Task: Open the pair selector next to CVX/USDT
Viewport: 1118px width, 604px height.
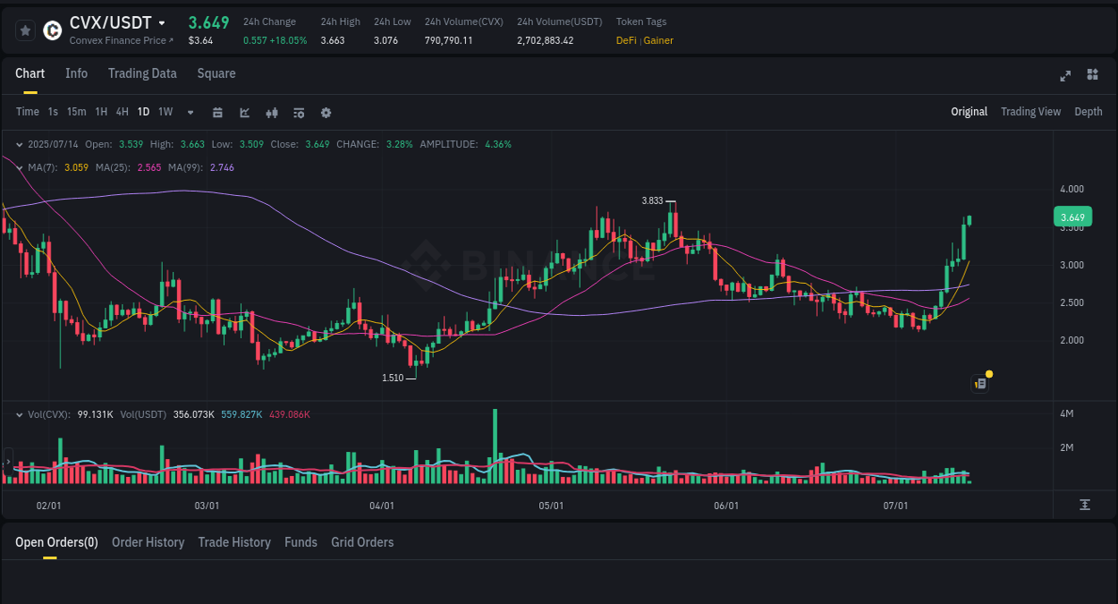Action: (163, 21)
